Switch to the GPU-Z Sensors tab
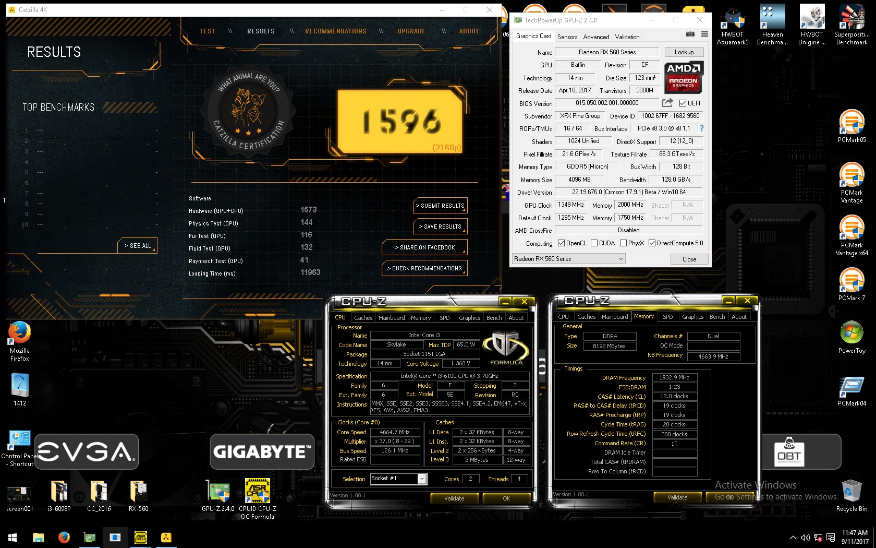Viewport: 876px width, 548px height. pos(567,37)
